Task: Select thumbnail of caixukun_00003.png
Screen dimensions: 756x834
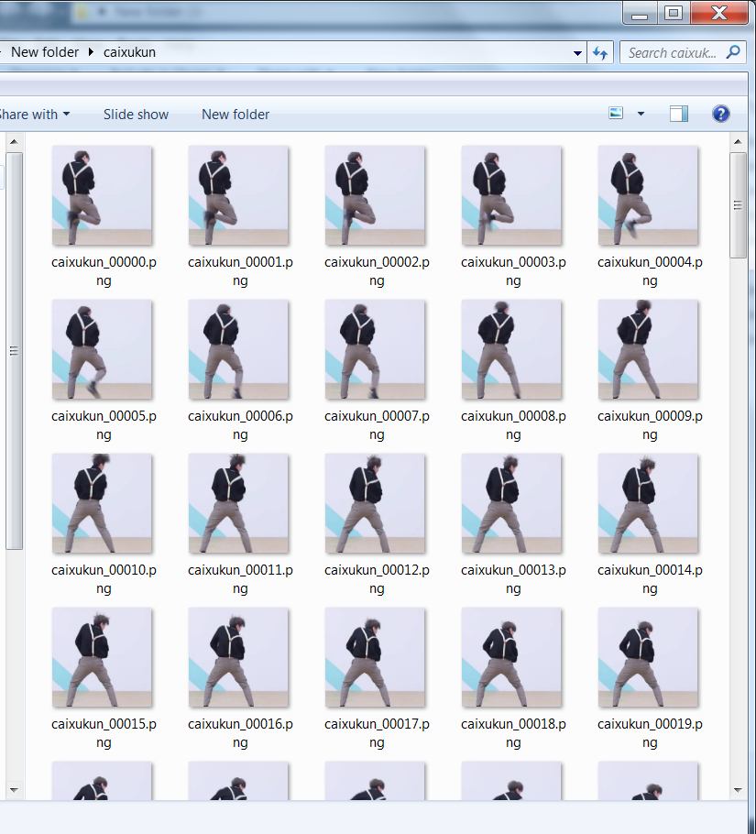Action: pos(511,196)
